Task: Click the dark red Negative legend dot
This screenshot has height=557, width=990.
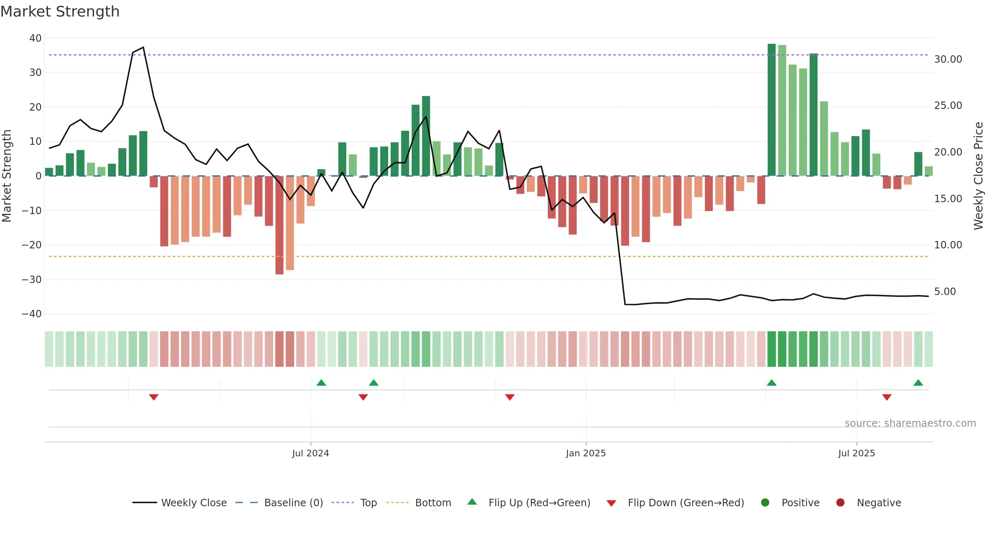Action: pos(840,503)
